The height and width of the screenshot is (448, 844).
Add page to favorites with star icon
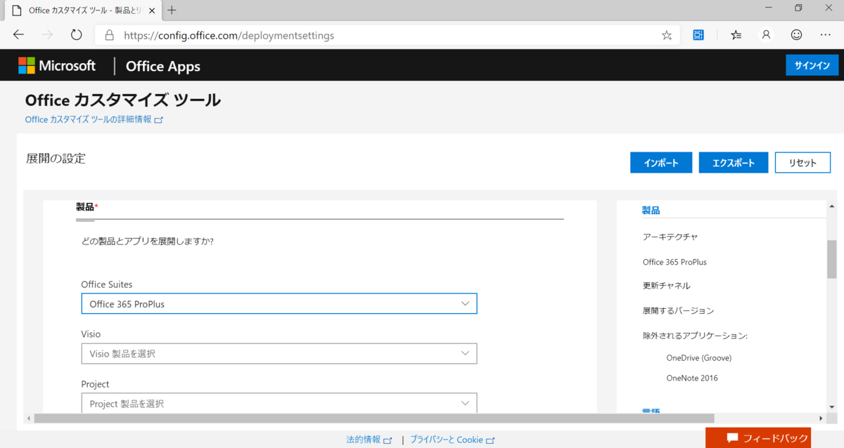[667, 35]
